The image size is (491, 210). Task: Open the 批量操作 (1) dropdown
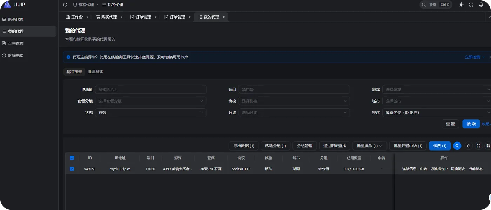(370, 146)
